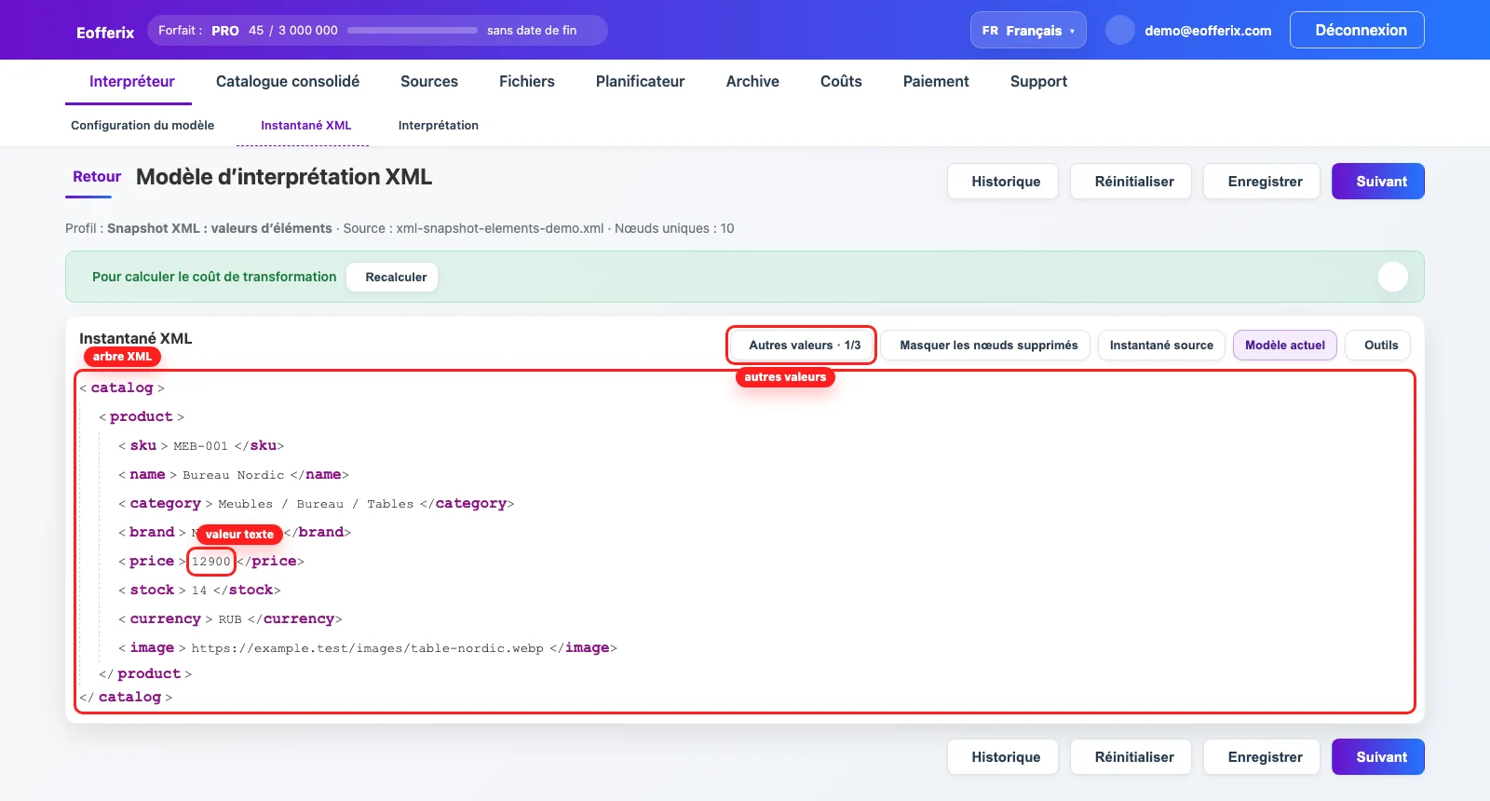Click the RUB currency value
Screen dimensions: 1490x801
pos(230,619)
